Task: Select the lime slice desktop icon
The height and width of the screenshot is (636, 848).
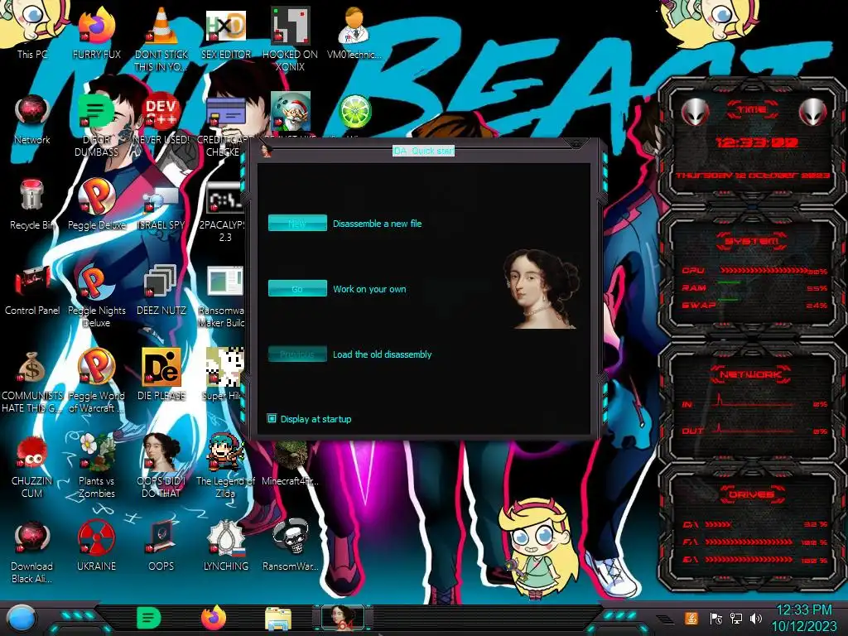Action: tap(354, 113)
